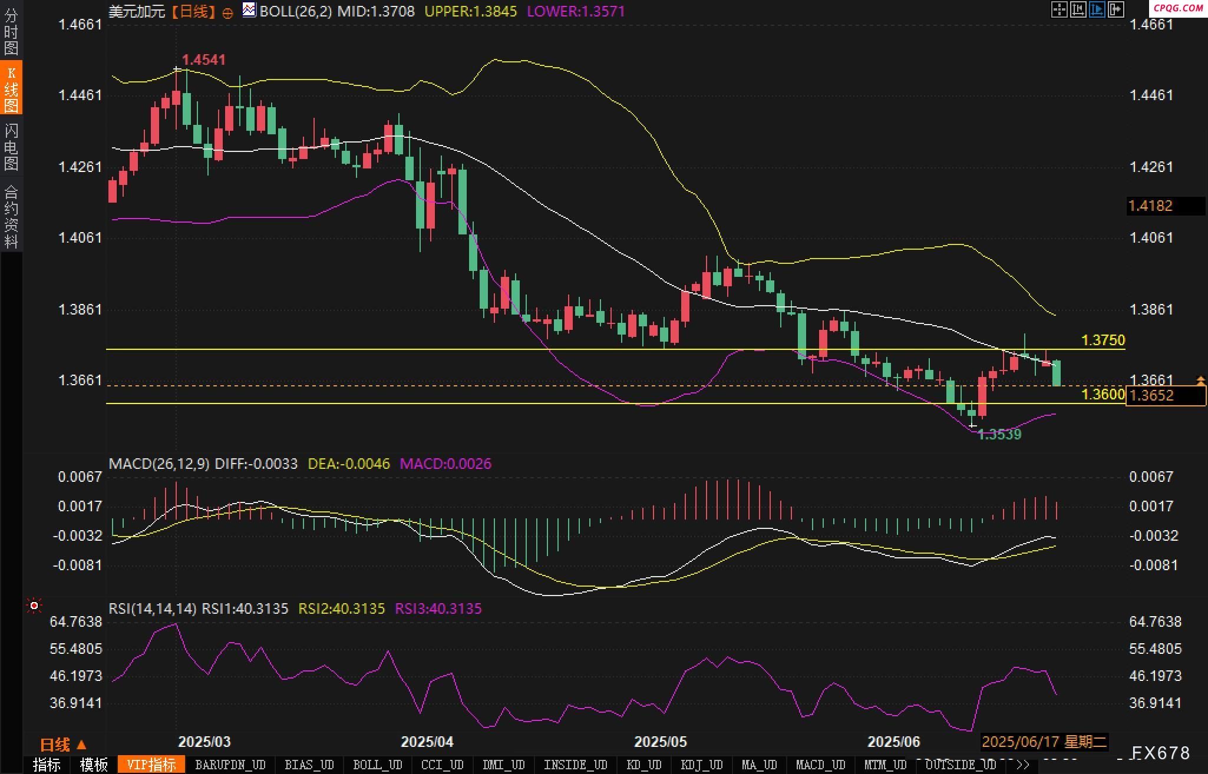Expand more indicators with >> arrow
Viewport: 1208px width, 774px height.
tap(1022, 765)
